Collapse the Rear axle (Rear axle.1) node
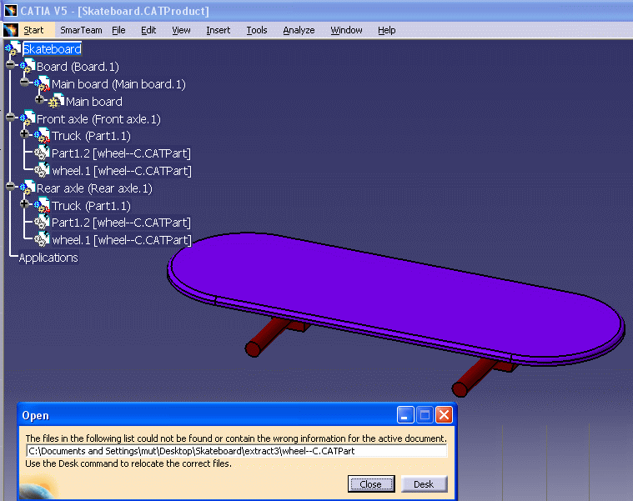 pyautogui.click(x=10, y=188)
